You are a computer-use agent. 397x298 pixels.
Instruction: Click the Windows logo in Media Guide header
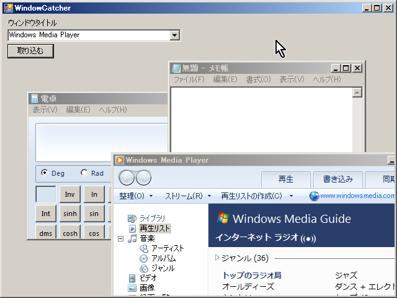223,218
